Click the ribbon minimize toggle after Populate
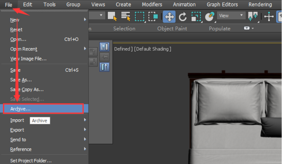 coord(247,28)
